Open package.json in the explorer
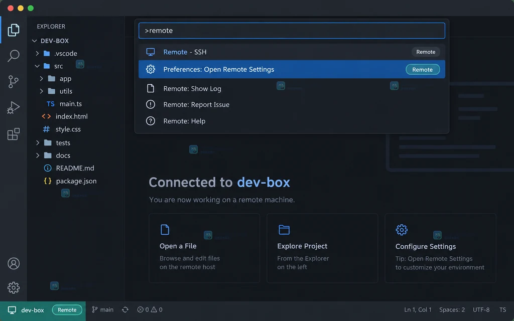 (76, 181)
